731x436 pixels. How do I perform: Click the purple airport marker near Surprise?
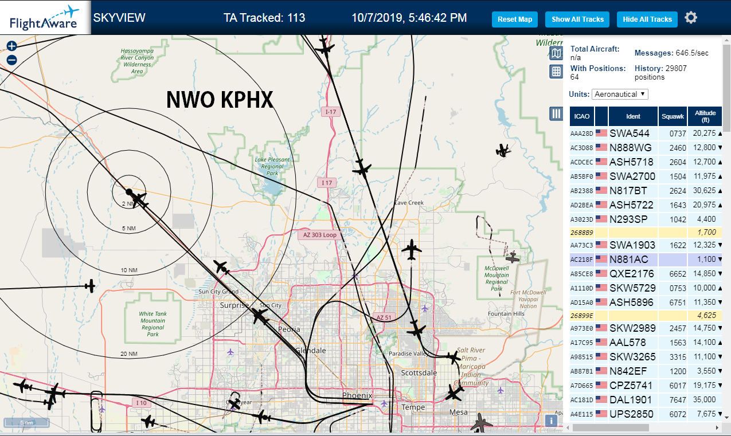[x=230, y=351]
